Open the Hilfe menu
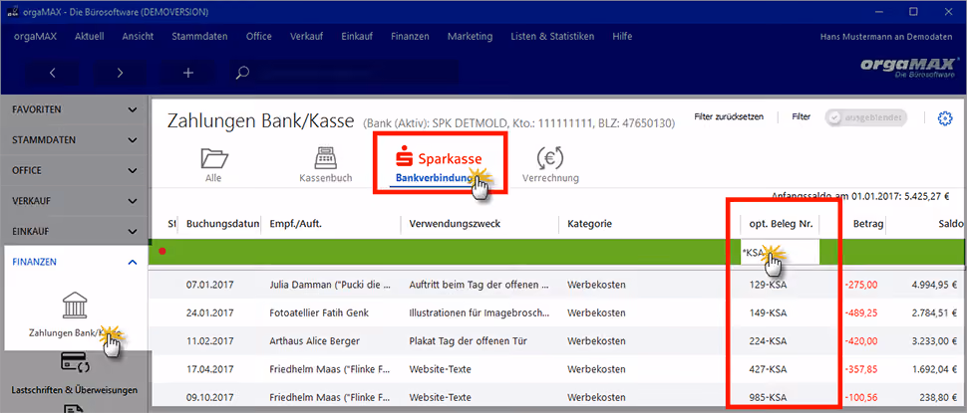This screenshot has height=413, width=967. 622,36
